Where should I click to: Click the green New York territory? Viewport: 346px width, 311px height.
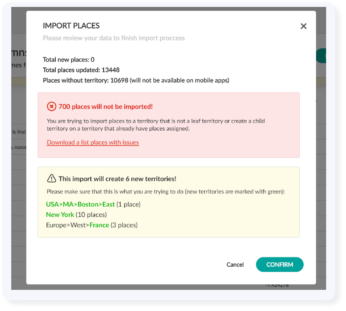click(x=60, y=215)
